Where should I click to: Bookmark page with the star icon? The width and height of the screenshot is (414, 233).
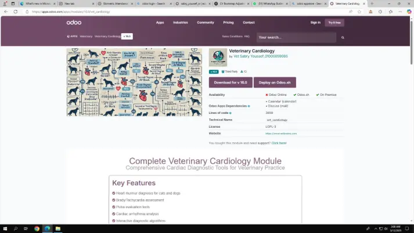(x=359, y=11)
